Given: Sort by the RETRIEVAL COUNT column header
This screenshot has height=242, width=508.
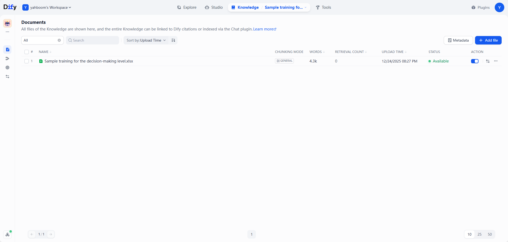Looking at the screenshot, I should pyautogui.click(x=351, y=52).
